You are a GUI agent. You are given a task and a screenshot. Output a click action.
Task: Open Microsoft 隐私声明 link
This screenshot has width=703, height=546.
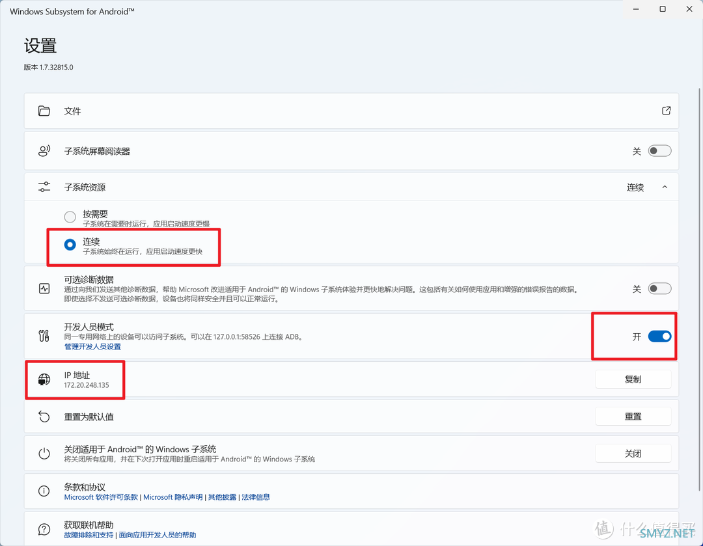coord(172,497)
